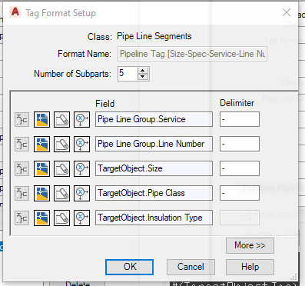Select Drawing Properties icon in Insulation Type row
305x286 pixels.
click(42, 218)
